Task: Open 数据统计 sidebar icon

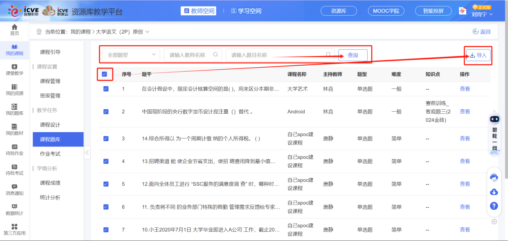Action: tap(14, 207)
